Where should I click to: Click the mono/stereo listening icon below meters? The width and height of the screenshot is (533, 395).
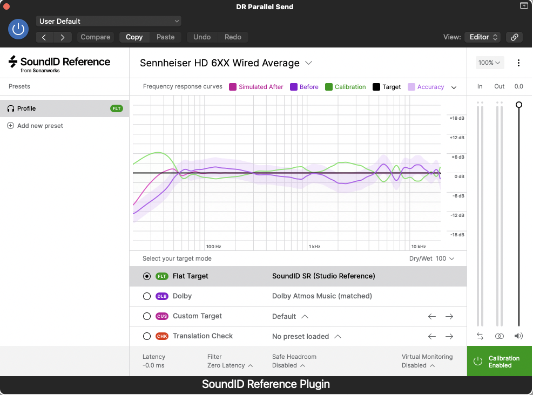click(x=499, y=336)
